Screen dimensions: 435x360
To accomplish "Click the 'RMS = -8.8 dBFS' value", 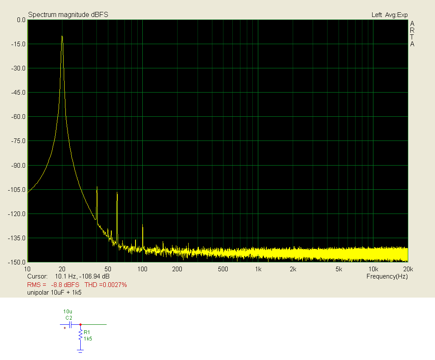I will click(53, 285).
